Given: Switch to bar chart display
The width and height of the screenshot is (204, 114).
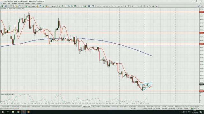Looking at the screenshot, I should point(59,6).
